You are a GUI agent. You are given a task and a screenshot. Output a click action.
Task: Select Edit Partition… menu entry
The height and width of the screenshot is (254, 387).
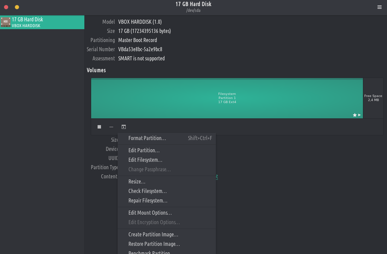(x=144, y=151)
